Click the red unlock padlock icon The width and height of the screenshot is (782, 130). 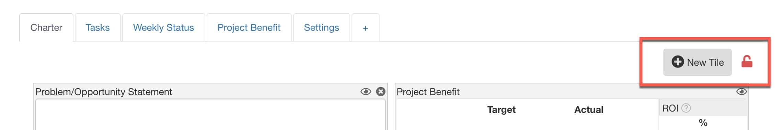point(747,62)
